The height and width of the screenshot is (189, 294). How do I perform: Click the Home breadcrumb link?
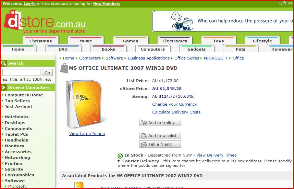(69, 58)
